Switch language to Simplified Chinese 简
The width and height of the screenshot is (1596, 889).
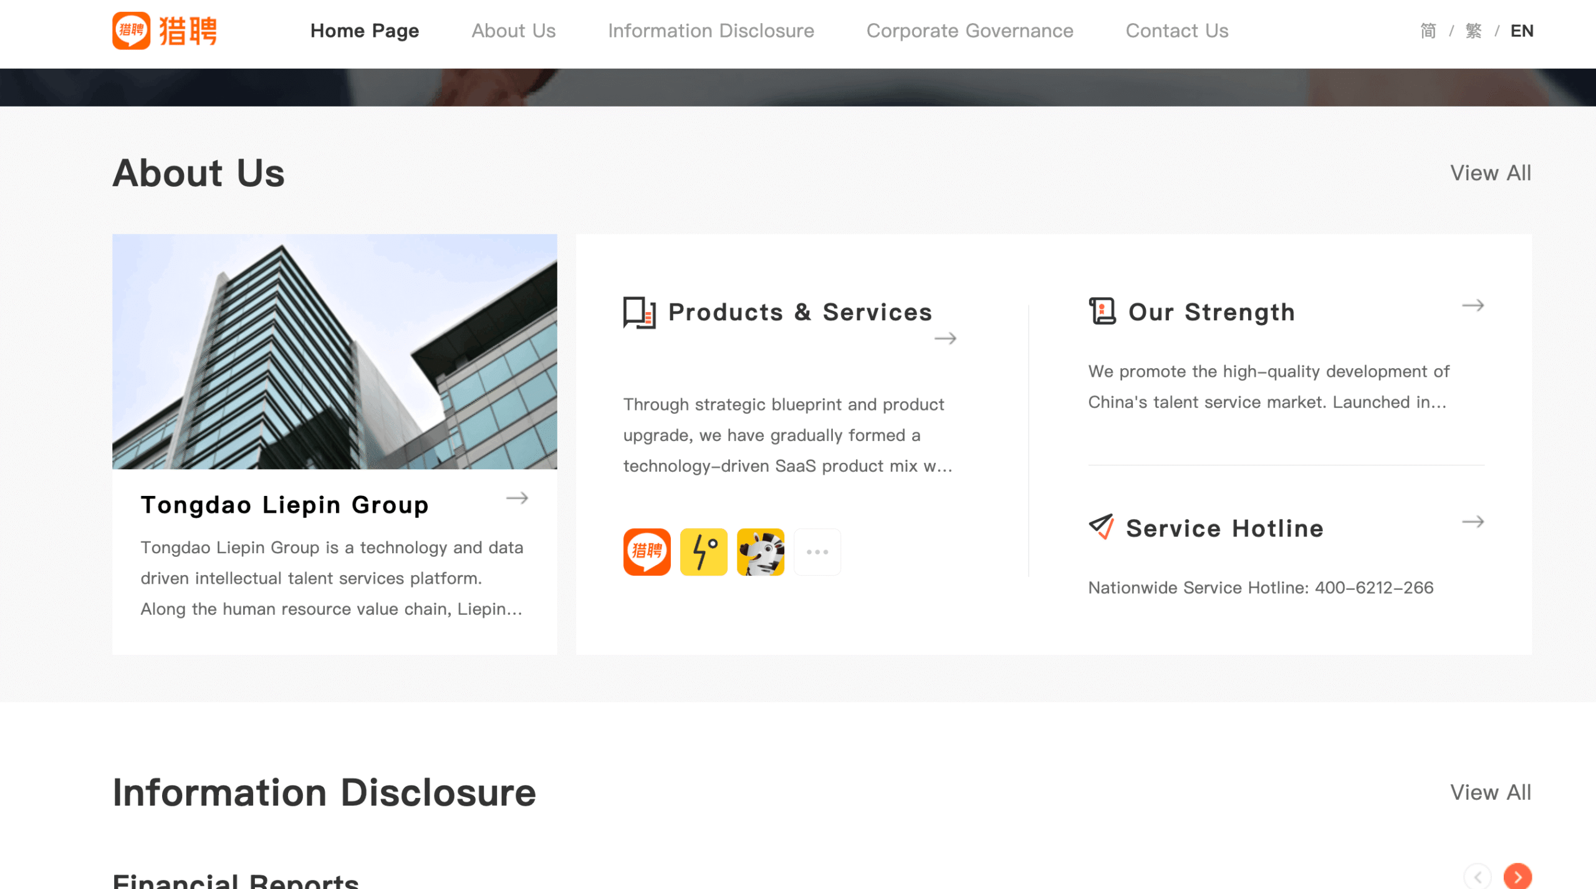pos(1428,31)
